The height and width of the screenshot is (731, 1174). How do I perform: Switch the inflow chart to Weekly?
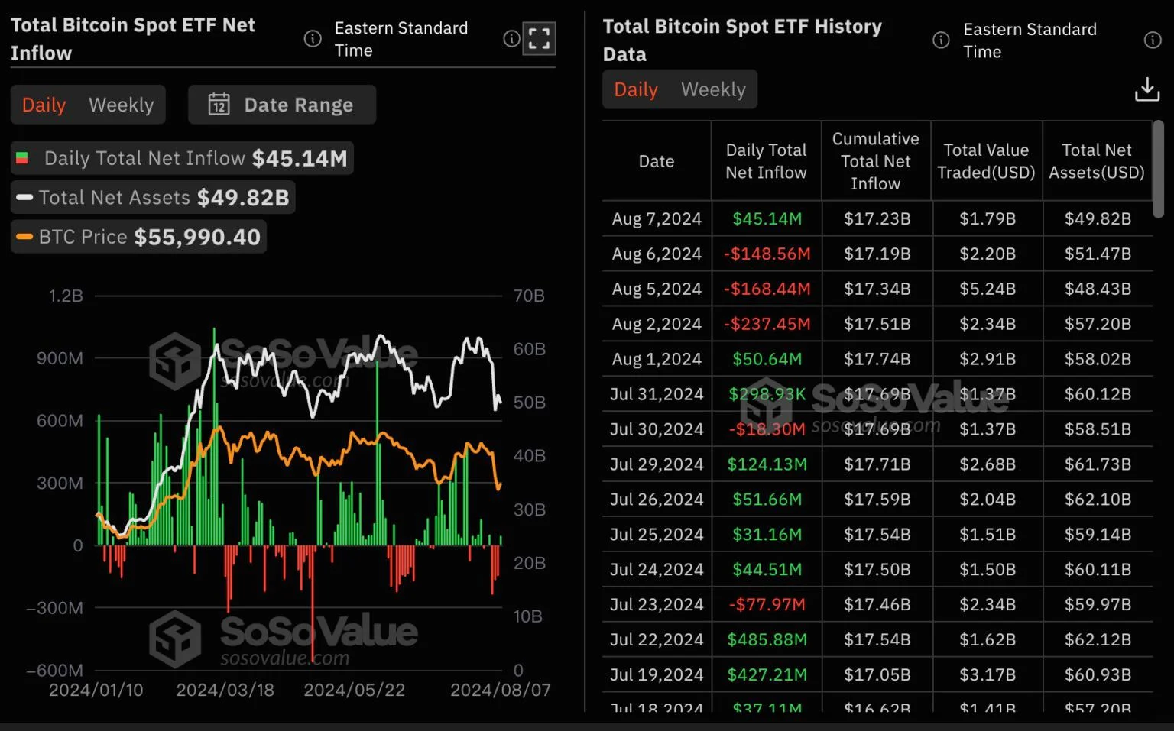coord(121,105)
